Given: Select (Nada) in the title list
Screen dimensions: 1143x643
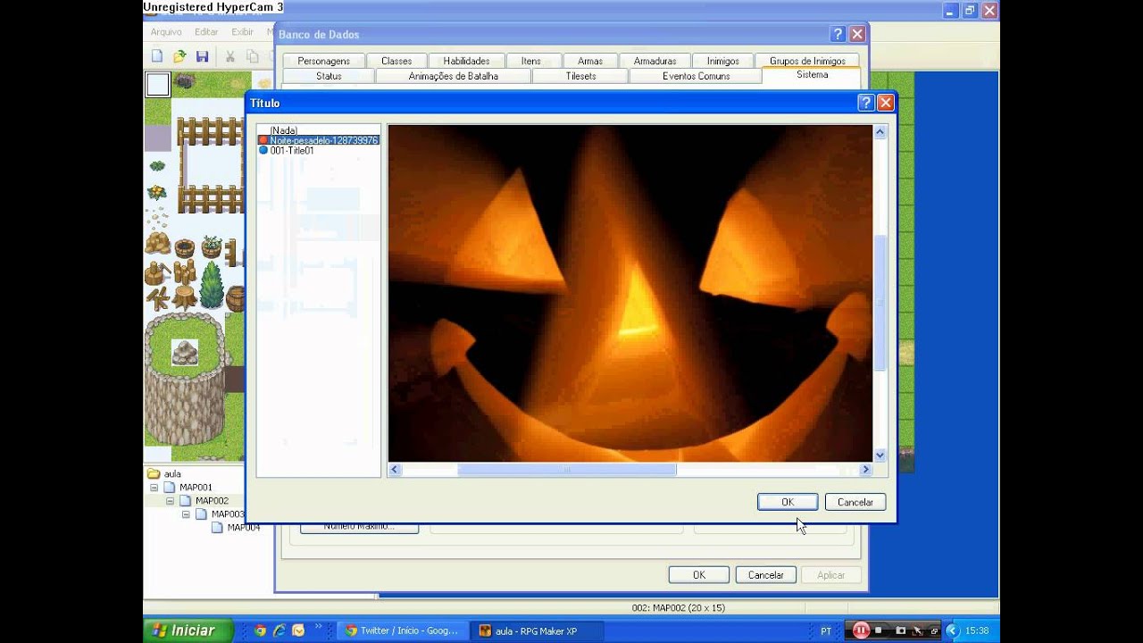Looking at the screenshot, I should coord(283,130).
